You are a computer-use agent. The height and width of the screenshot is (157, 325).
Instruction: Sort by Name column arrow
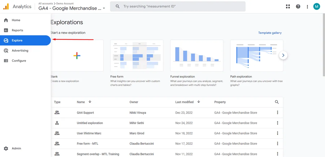[x=90, y=102]
